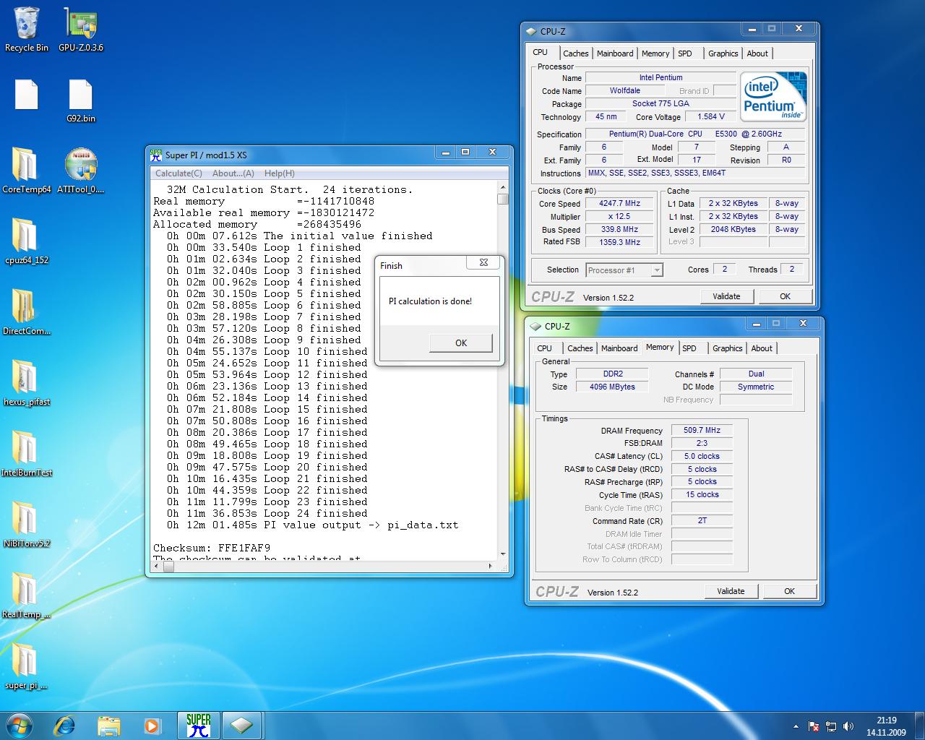Select the unnamed blank file icon on desktop
925x740 pixels.
coord(27,95)
